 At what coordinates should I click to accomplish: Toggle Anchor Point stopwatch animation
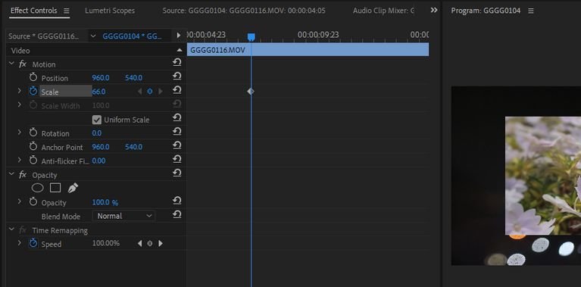click(33, 147)
